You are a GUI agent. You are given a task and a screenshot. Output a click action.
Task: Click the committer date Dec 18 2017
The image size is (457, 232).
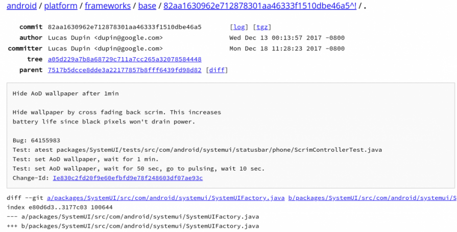coord(287,49)
